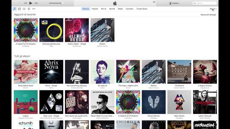Open the Sex Love album cover
The image size is (230, 129).
point(179,125)
